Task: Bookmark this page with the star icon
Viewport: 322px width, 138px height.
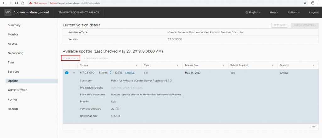Action: [x=305, y=3]
